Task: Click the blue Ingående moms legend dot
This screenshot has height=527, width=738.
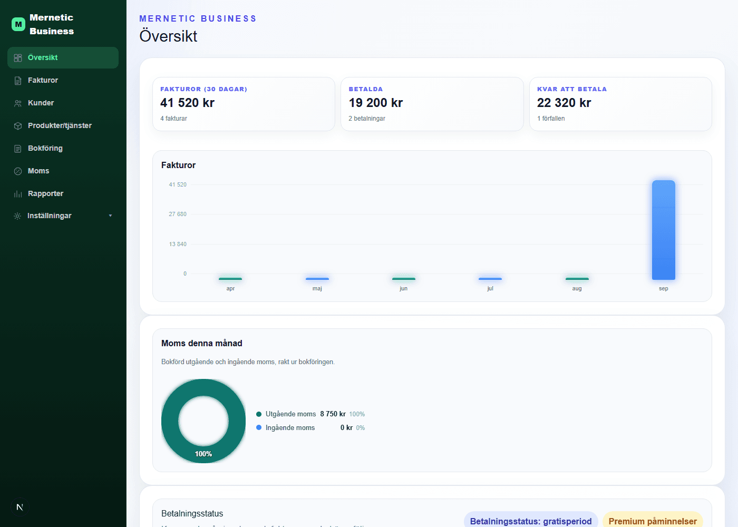Action: pyautogui.click(x=259, y=427)
